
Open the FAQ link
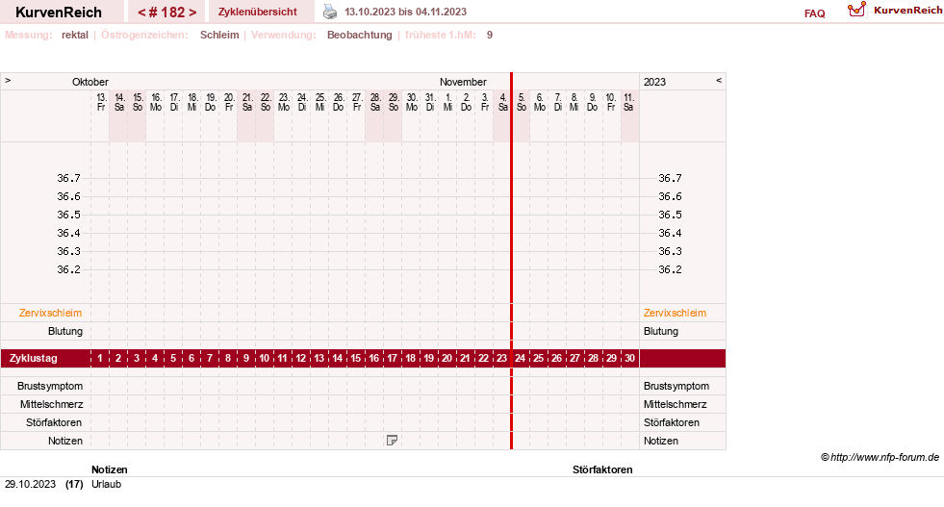pos(814,13)
